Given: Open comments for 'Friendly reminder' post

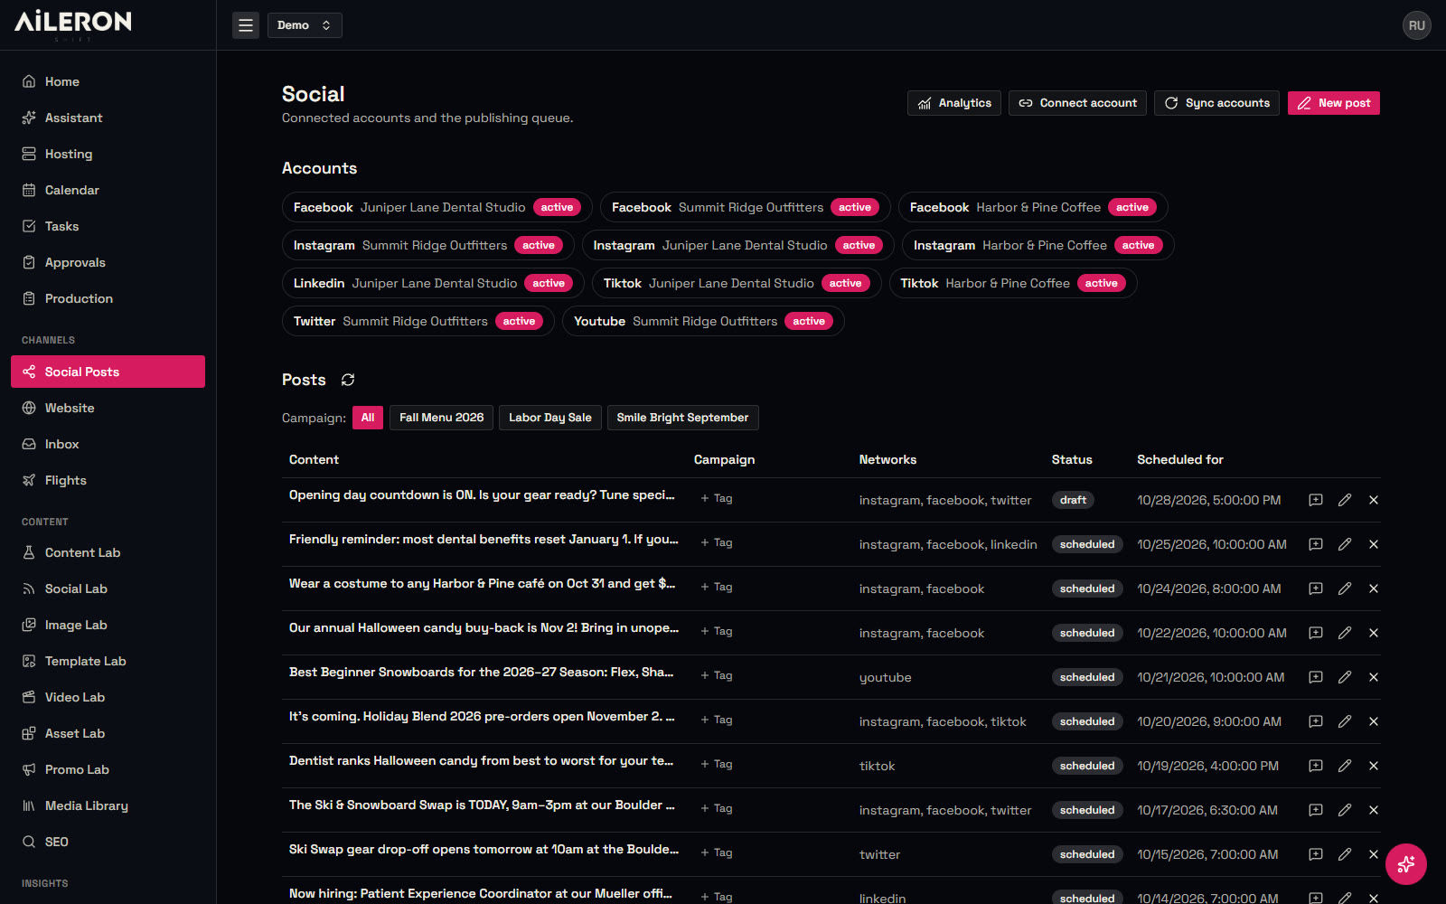Looking at the screenshot, I should click(x=1316, y=544).
